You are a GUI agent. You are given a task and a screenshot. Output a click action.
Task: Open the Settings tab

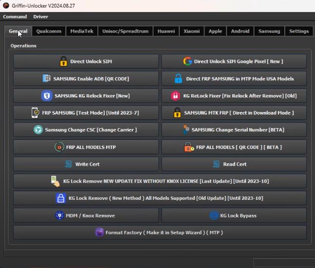click(299, 31)
